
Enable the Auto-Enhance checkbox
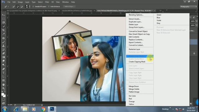click(x=49, y=7)
